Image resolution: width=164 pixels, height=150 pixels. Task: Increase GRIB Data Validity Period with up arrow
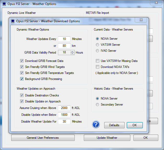click(72, 51)
